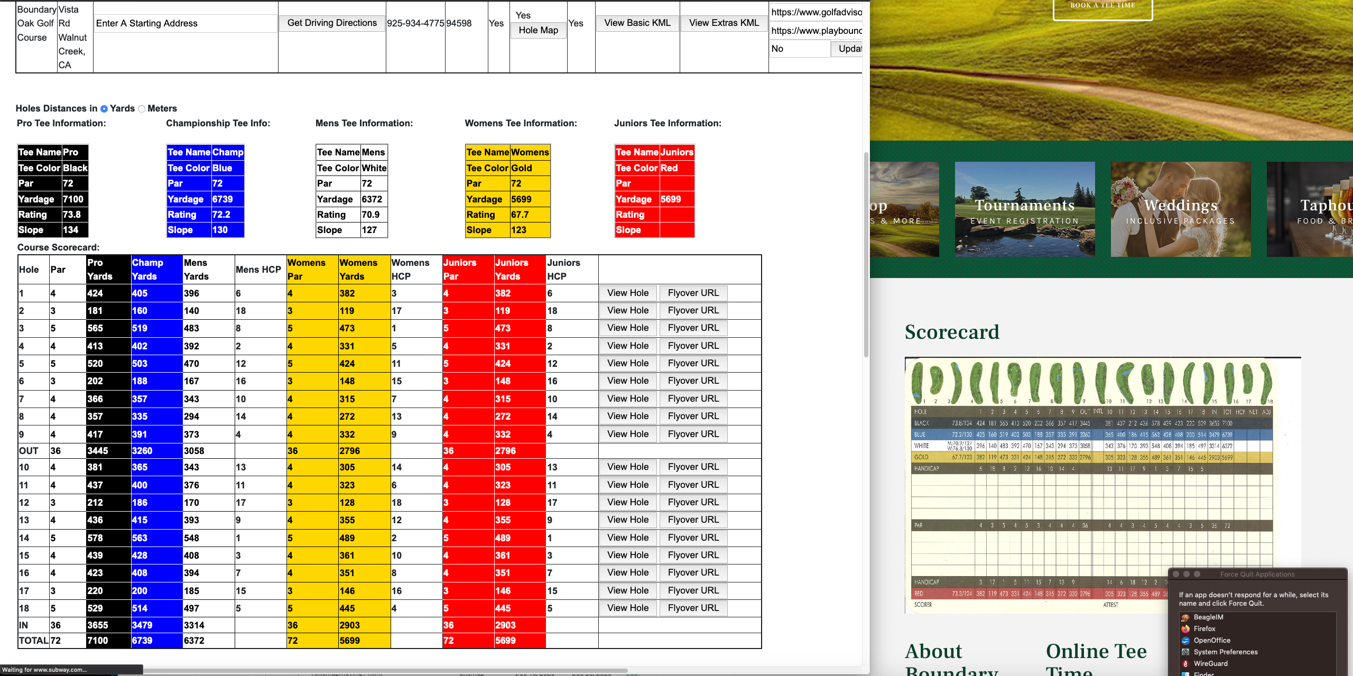Click the phone number 925-934-4775

point(415,23)
